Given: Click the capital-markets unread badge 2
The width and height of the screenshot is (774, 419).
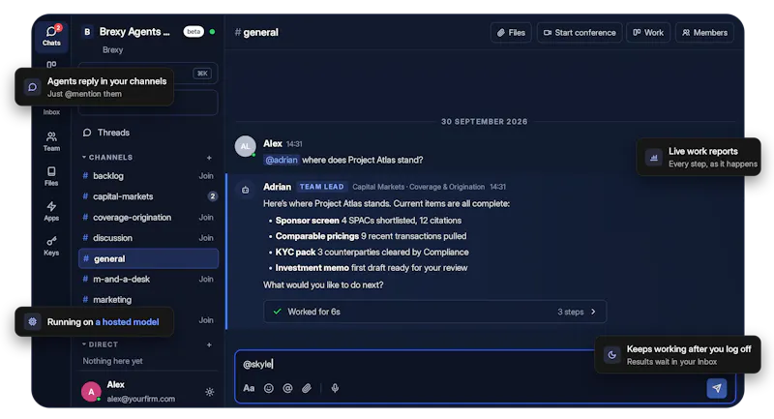Looking at the screenshot, I should (212, 196).
